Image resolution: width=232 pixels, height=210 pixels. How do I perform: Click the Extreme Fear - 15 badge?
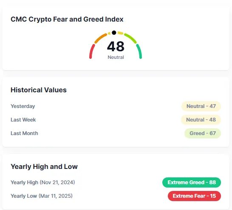pos(194,196)
